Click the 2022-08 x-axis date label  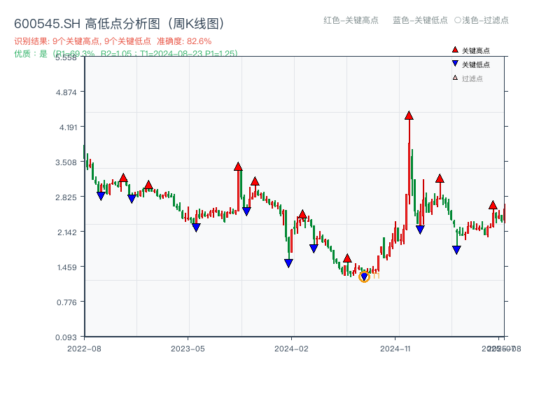(84, 349)
